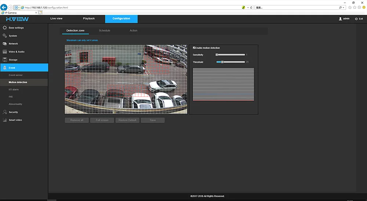Open the Storage disk icon
Screen dimensions: 367x201
click(x=5, y=60)
